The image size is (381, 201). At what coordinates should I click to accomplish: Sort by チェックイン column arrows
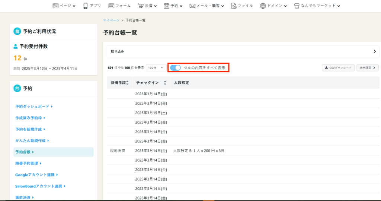coord(165,83)
